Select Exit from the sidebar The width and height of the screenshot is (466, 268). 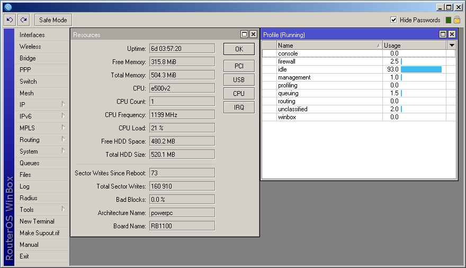click(x=42, y=256)
